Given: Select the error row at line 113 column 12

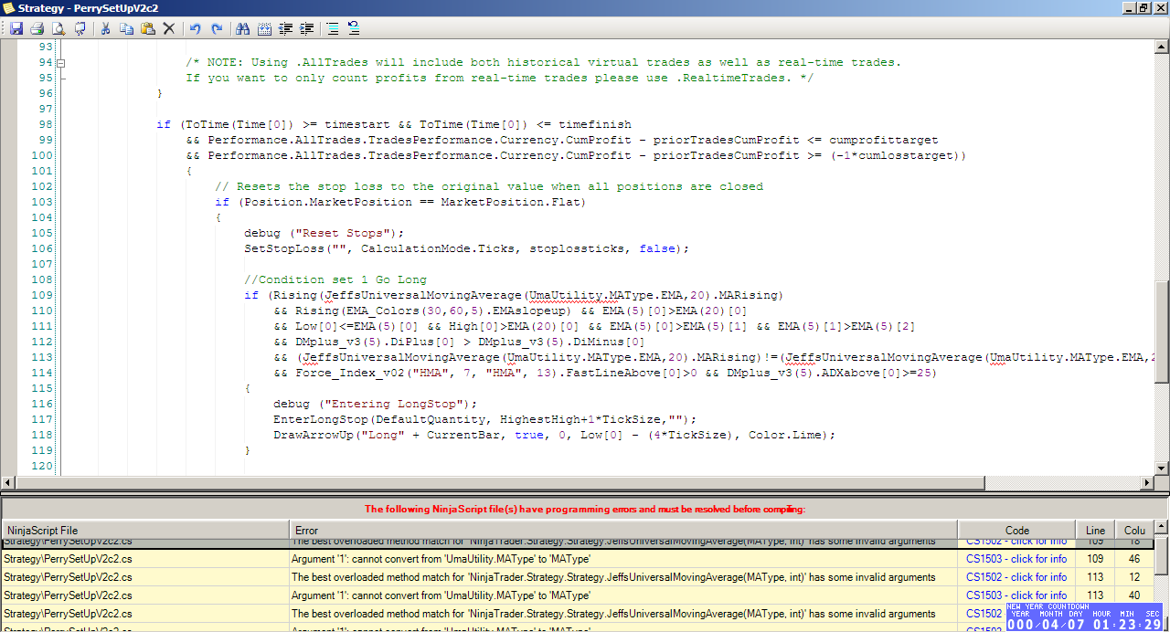Looking at the screenshot, I should tap(577, 577).
